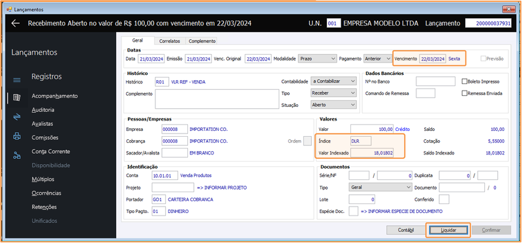Select the Registros document icon in sidebar
The height and width of the screenshot is (243, 522).
17,98
